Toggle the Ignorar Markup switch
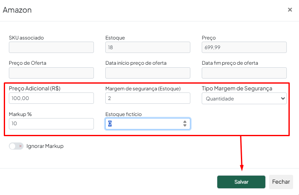The height and width of the screenshot is (195, 299). click(16, 146)
